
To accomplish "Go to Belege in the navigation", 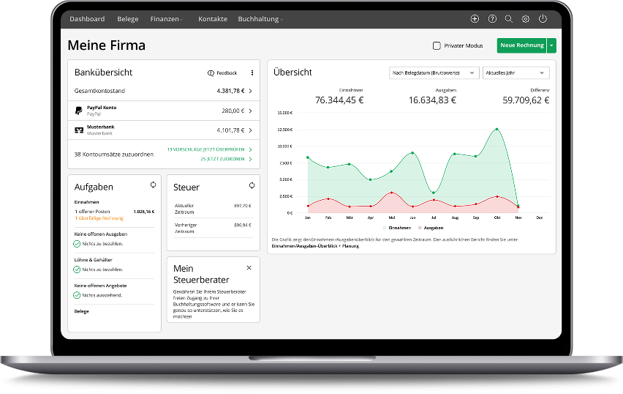I will (x=127, y=19).
